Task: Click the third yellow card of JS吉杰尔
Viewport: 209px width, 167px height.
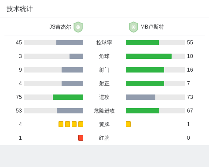Action: (74, 124)
